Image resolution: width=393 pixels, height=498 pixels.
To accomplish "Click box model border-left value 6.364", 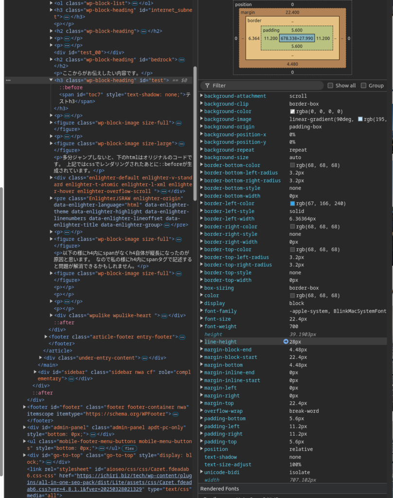I will [x=254, y=38].
